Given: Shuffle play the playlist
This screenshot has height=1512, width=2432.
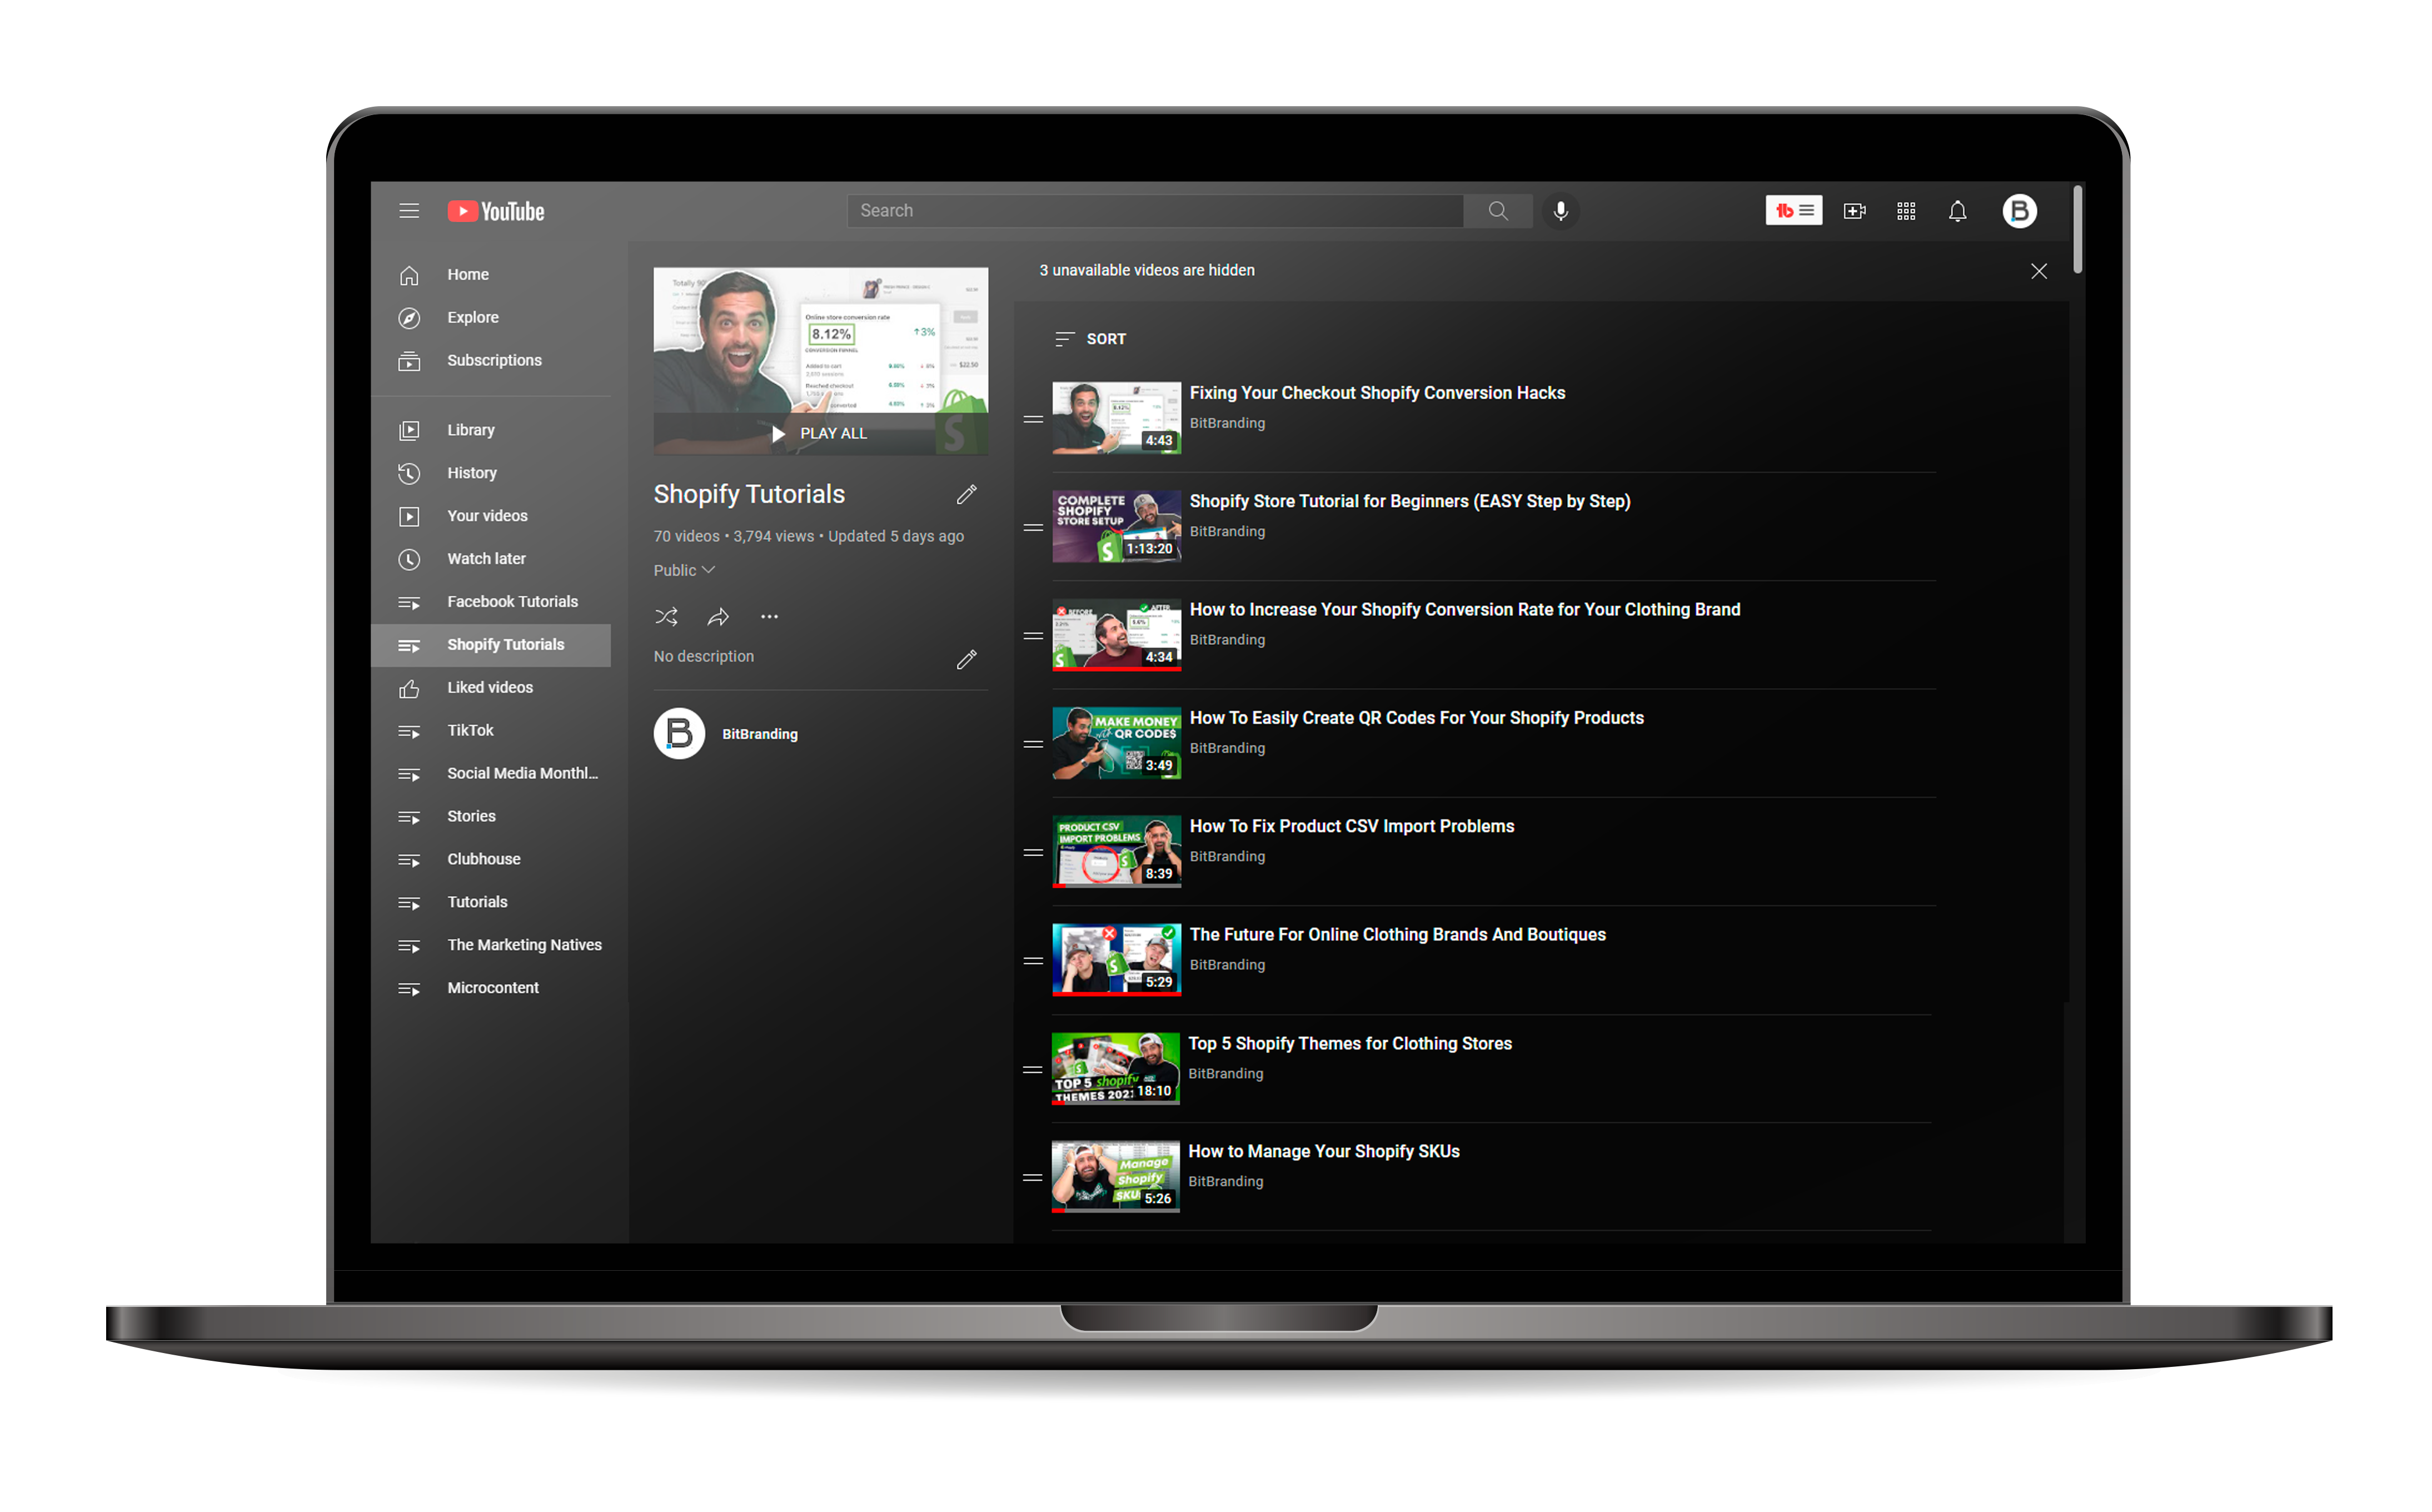Looking at the screenshot, I should pyautogui.click(x=666, y=617).
